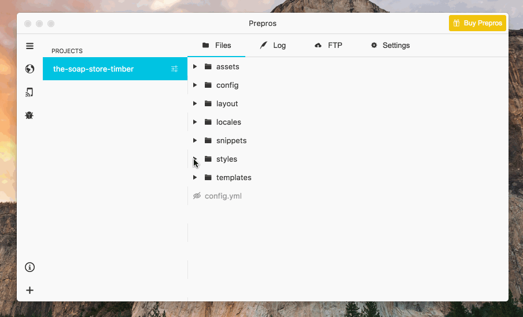The height and width of the screenshot is (317, 523).
Task: Click the Buy Prepros button
Action: coord(477,24)
